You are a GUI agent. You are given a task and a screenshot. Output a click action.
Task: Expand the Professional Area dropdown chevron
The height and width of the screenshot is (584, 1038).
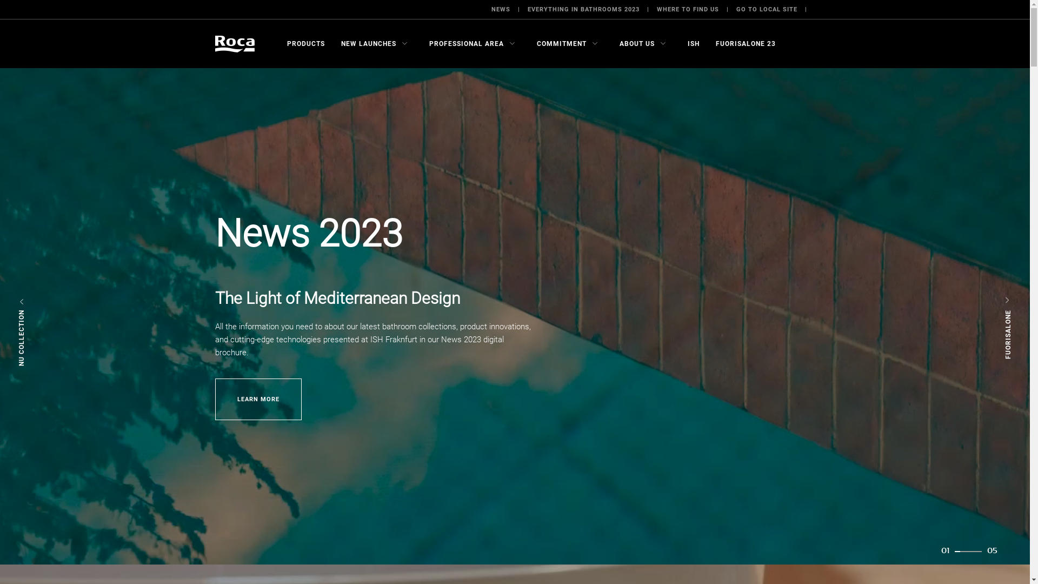(513, 44)
